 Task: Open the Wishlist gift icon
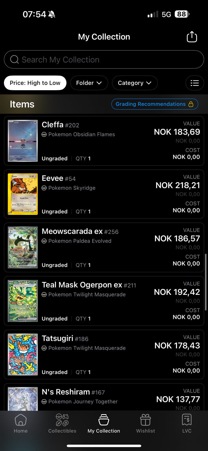145,420
